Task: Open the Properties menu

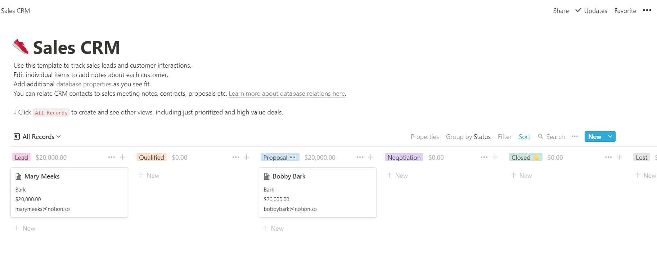Action: [425, 137]
